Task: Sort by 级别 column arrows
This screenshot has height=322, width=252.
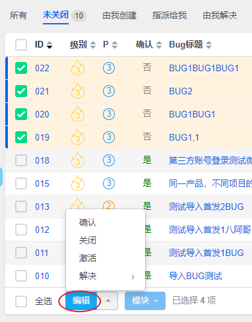Action: pyautogui.click(x=93, y=45)
